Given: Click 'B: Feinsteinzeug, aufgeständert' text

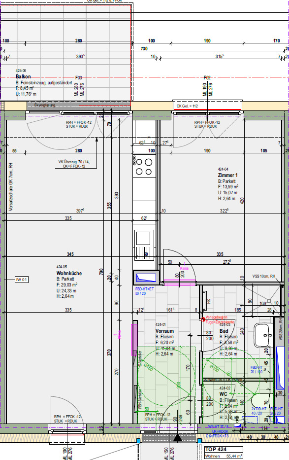Looking at the screenshot, I should tap(44, 83).
